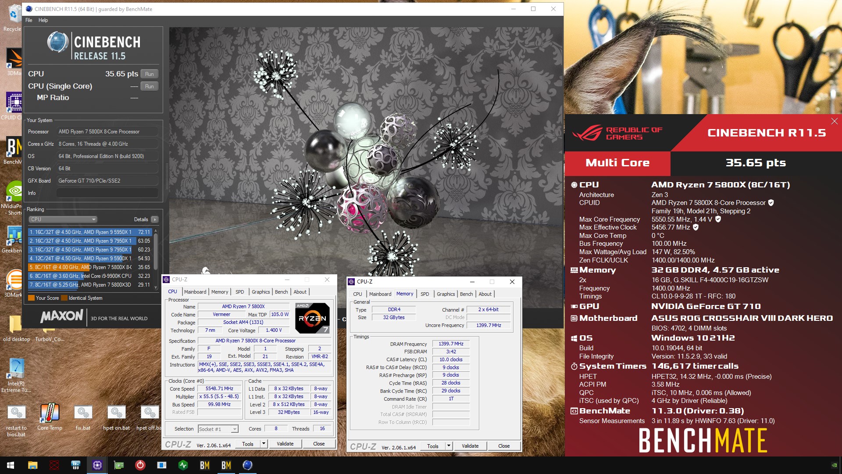Image resolution: width=842 pixels, height=474 pixels.
Task: Open the File menu in Cinebench
Action: pyautogui.click(x=29, y=20)
